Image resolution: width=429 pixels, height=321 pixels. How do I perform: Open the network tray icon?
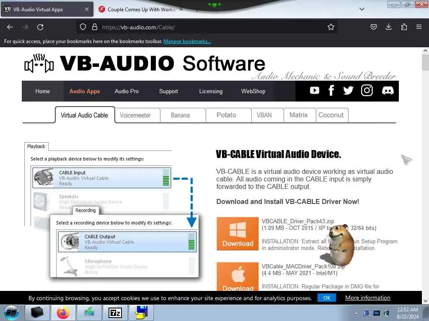coord(377,313)
